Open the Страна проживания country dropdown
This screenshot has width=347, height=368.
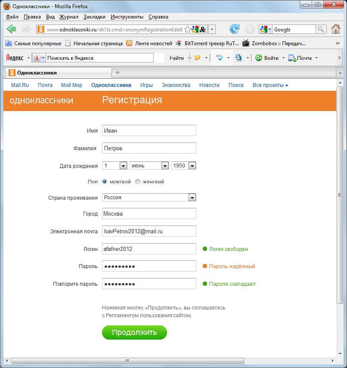click(x=192, y=198)
